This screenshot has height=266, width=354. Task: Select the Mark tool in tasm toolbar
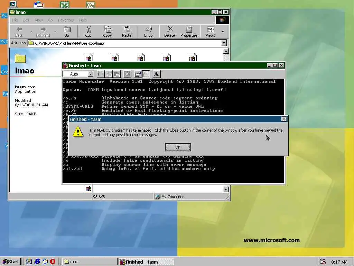coord(101,74)
